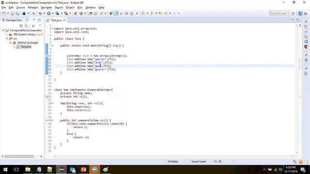310x174 pixels.
Task: Click the Open Task folder icon
Action: [96, 14]
